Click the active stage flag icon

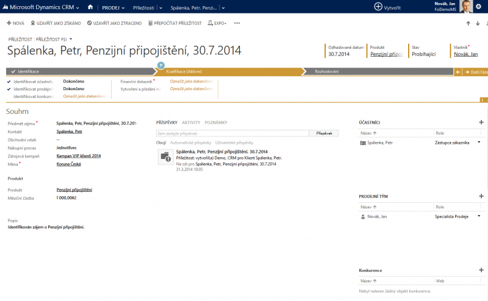coord(161,65)
